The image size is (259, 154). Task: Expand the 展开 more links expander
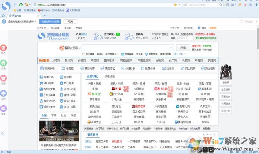pos(178,54)
